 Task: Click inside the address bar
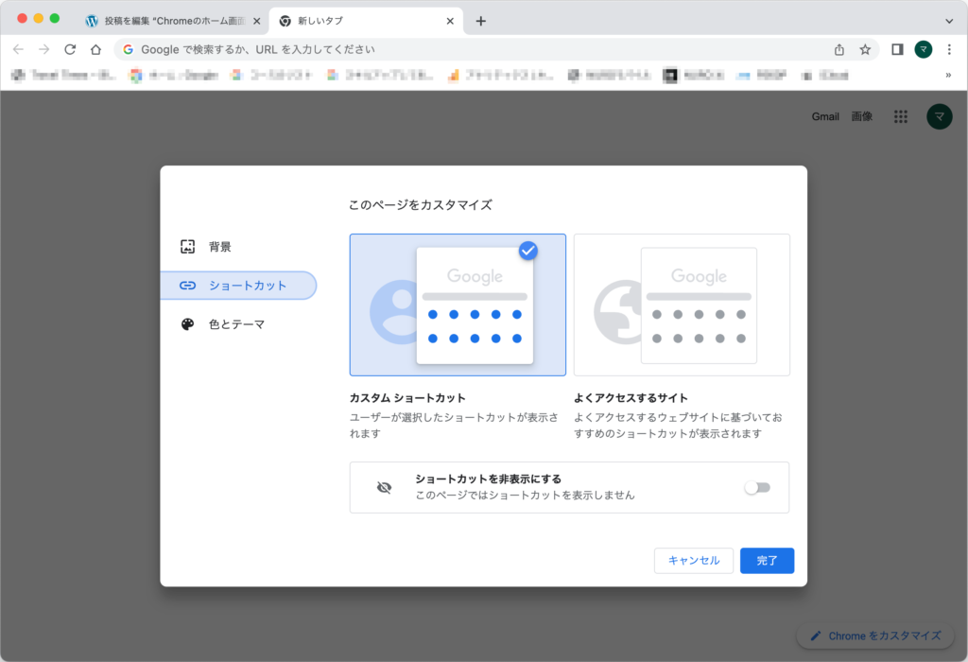click(378, 49)
